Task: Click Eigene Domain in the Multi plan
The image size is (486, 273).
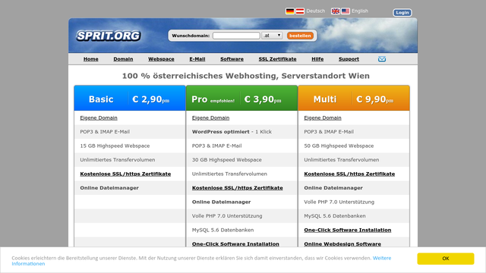Action: tap(323, 118)
